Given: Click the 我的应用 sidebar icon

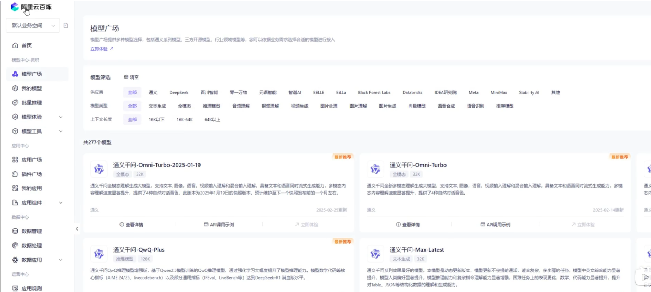Looking at the screenshot, I should (x=15, y=188).
